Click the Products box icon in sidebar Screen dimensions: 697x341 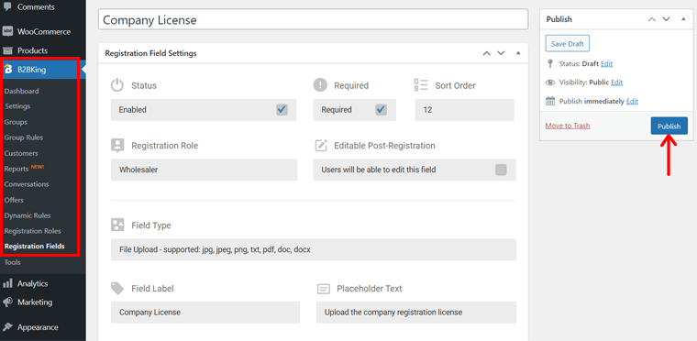(7, 50)
